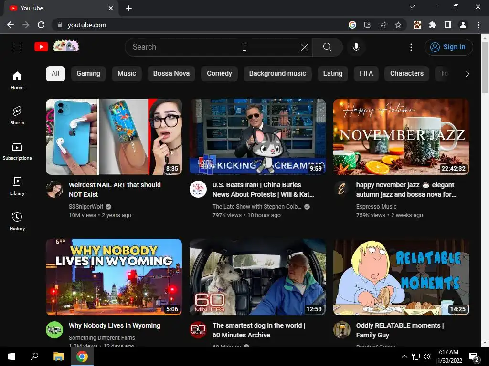This screenshot has width=489, height=366.
Task: Click title The smartest dog in the world
Action: tap(259, 330)
